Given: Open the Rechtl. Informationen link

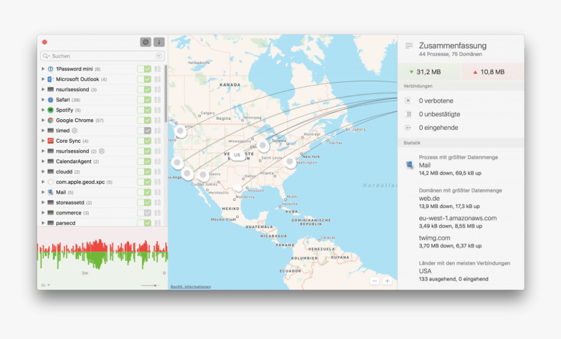Looking at the screenshot, I should pyautogui.click(x=190, y=287).
